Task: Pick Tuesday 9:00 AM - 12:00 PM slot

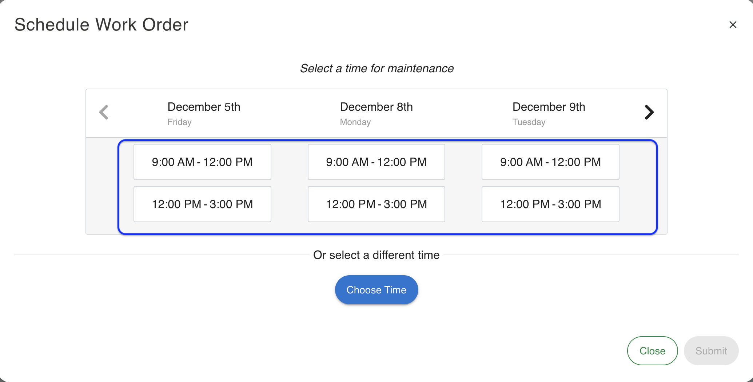Action: click(550, 162)
